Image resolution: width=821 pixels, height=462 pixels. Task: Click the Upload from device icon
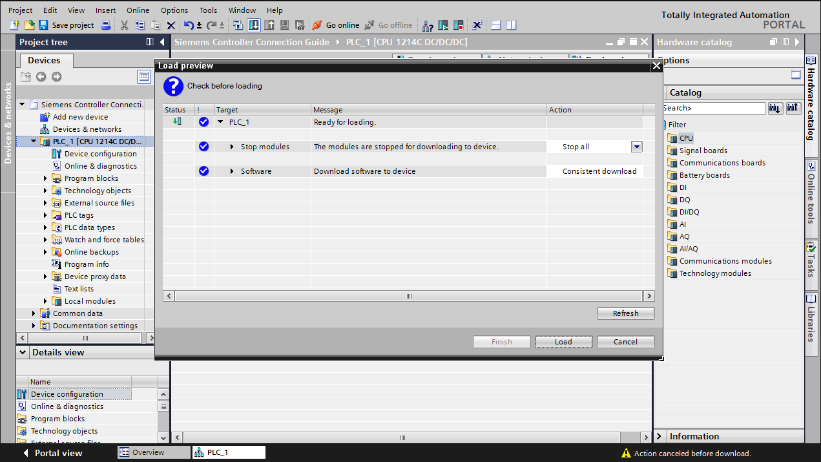[x=269, y=25]
